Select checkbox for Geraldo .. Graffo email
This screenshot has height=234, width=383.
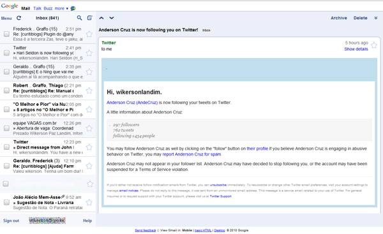point(6,72)
